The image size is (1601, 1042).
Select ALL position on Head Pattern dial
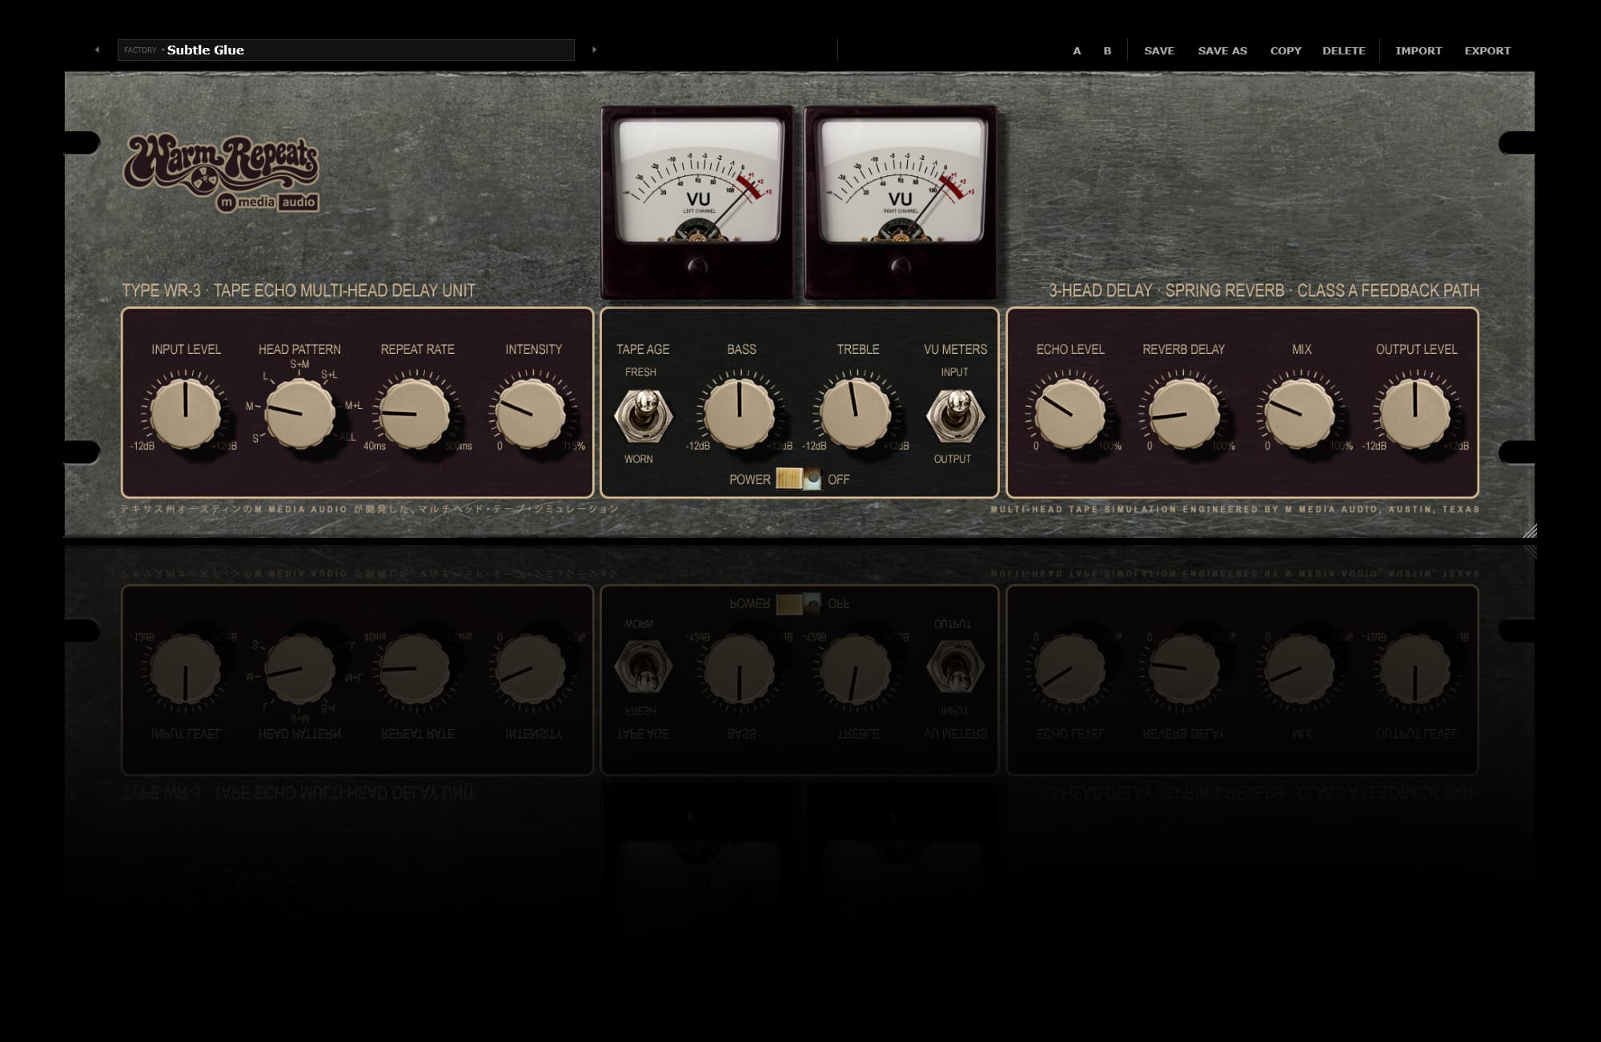point(347,437)
